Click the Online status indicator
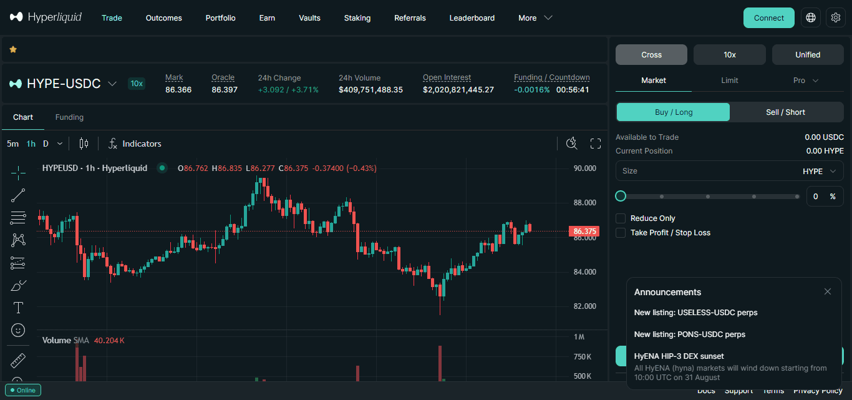Image resolution: width=852 pixels, height=400 pixels. point(23,390)
